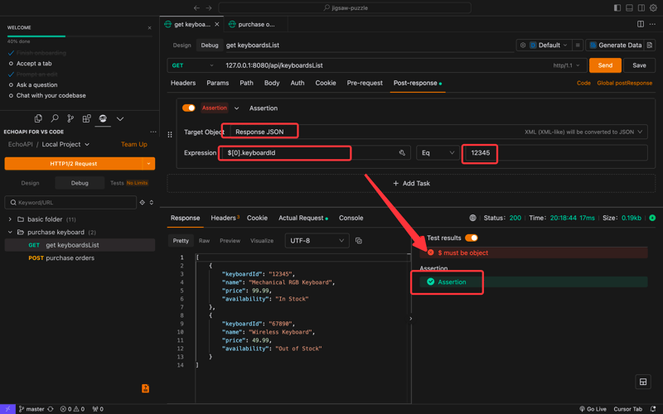663x414 pixels.
Task: Click the split editor icon
Action: point(641,24)
